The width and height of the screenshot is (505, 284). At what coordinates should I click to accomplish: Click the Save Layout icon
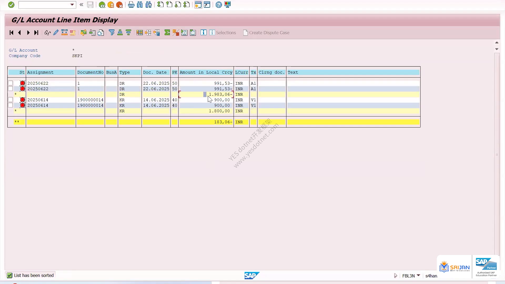click(x=157, y=33)
